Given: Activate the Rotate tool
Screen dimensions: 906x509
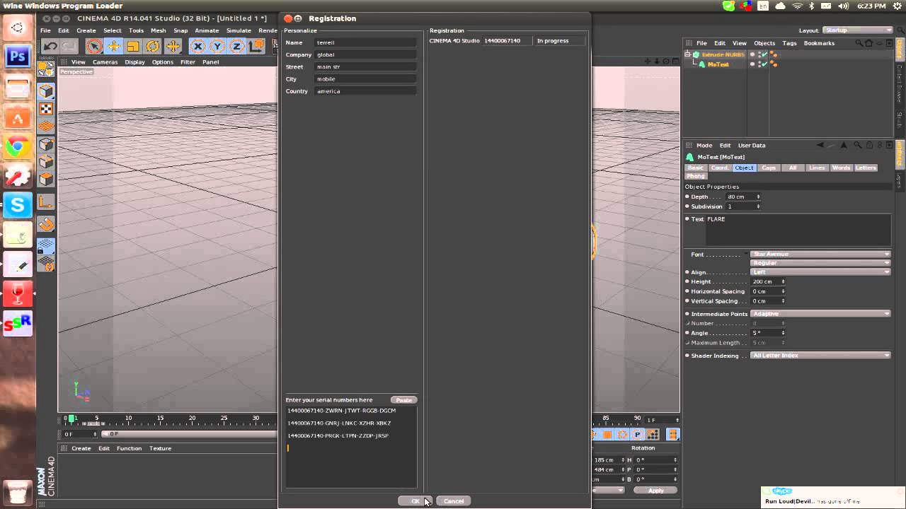Looking at the screenshot, I should [x=153, y=47].
